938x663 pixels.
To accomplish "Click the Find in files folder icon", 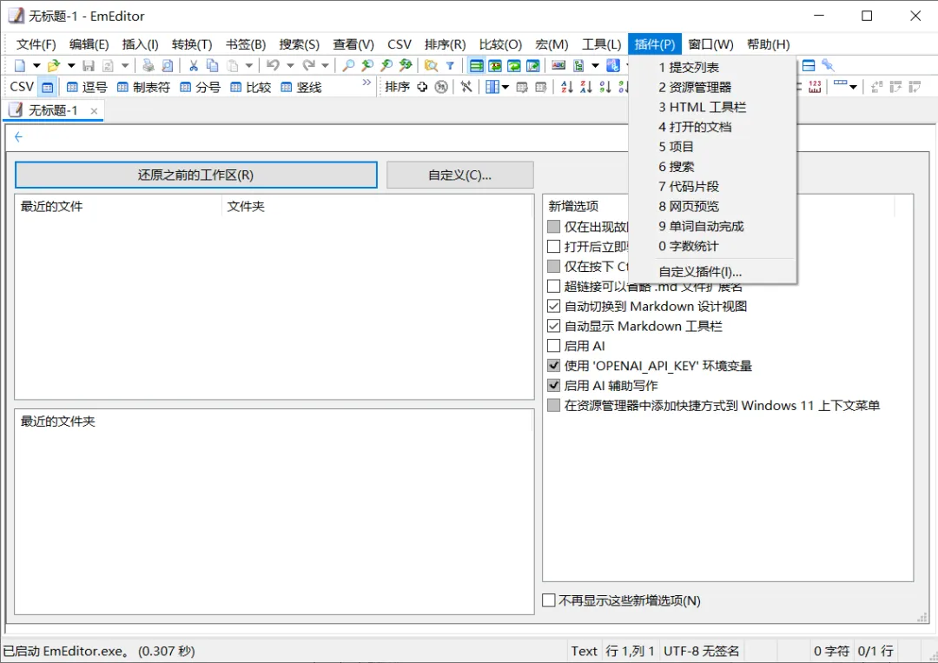I will [x=431, y=65].
